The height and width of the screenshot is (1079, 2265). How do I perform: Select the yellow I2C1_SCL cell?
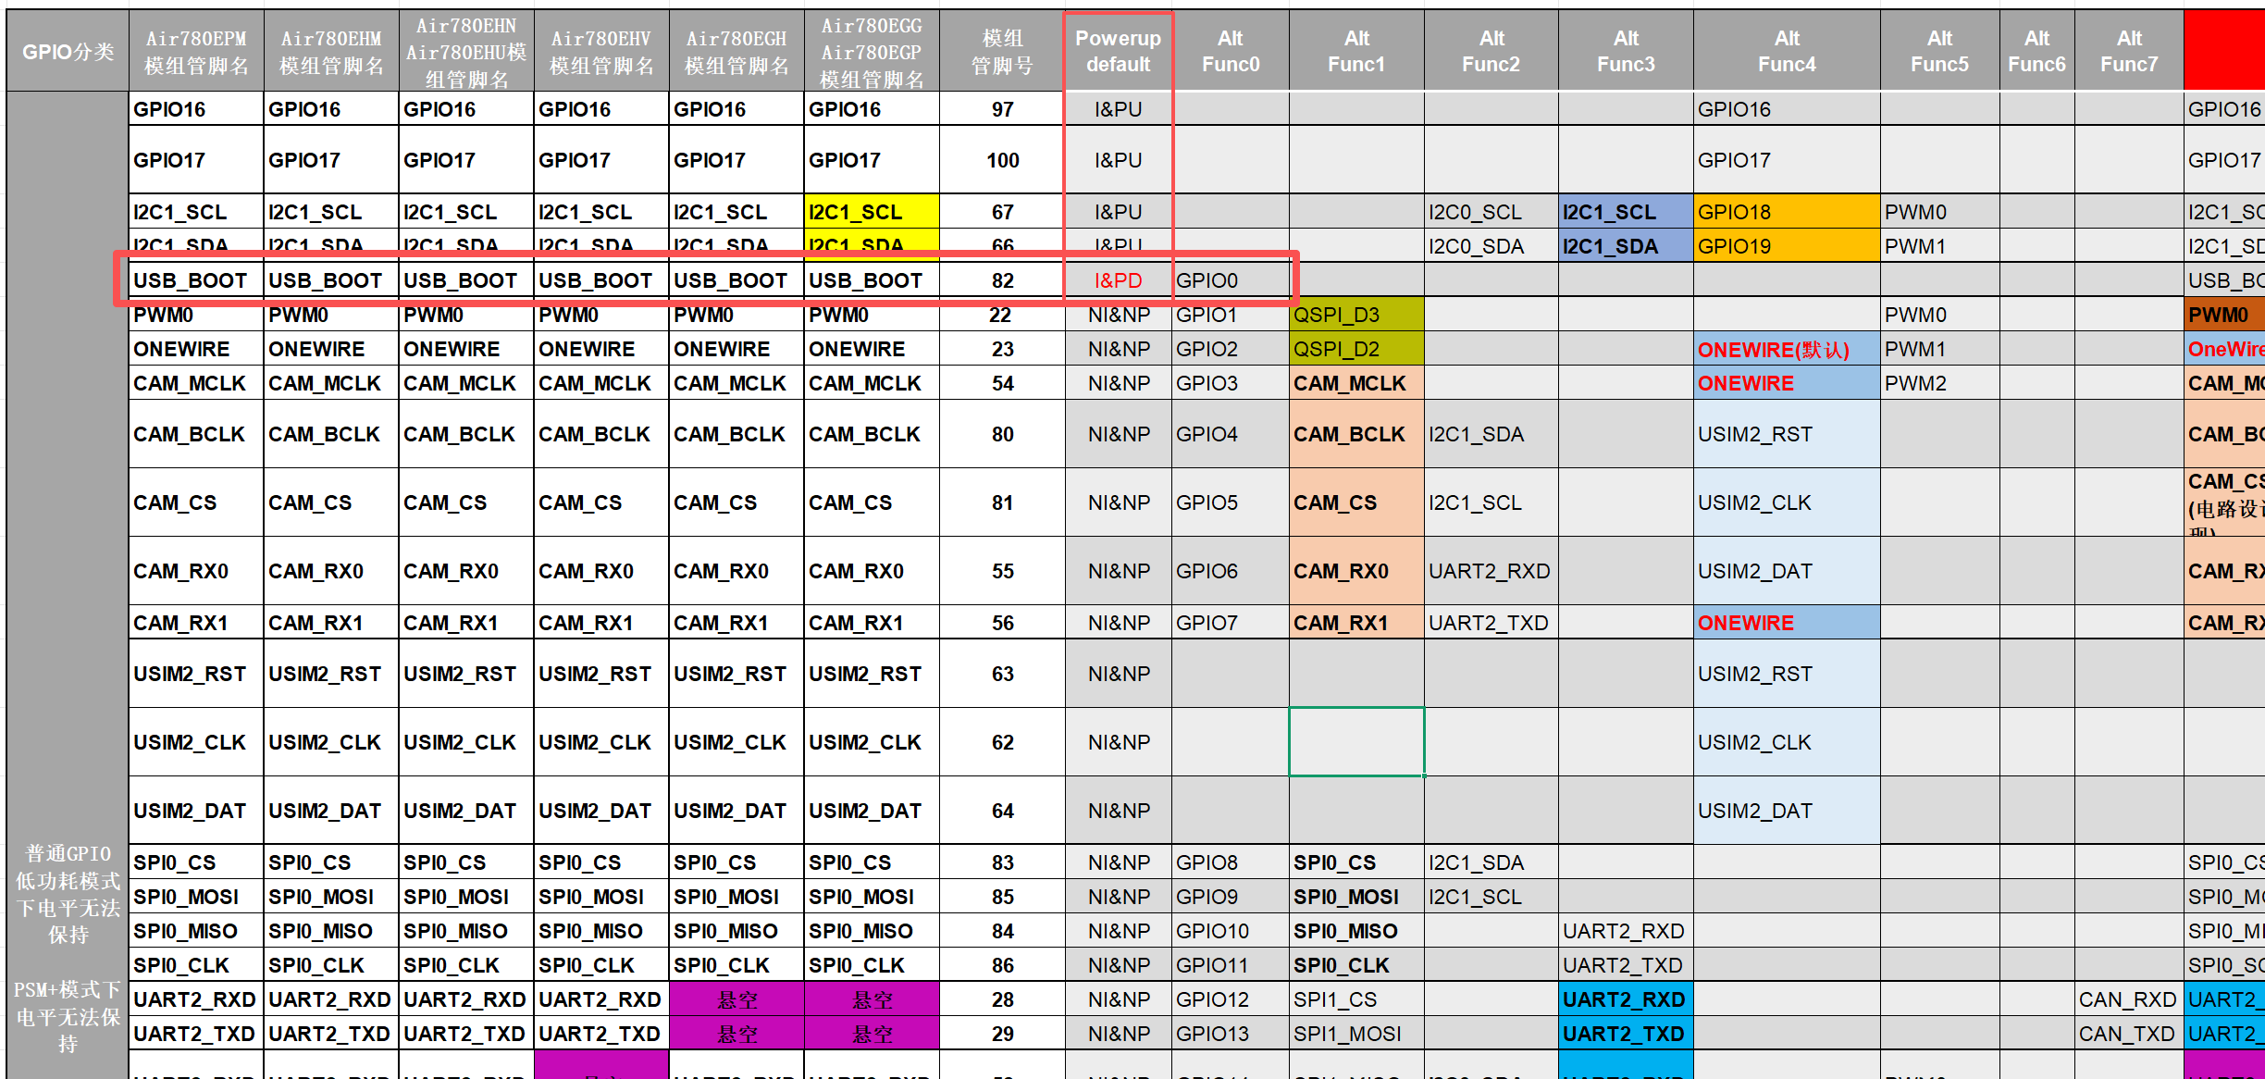click(x=871, y=212)
